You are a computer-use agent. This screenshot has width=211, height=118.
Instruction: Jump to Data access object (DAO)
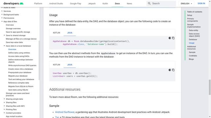tap(194, 35)
